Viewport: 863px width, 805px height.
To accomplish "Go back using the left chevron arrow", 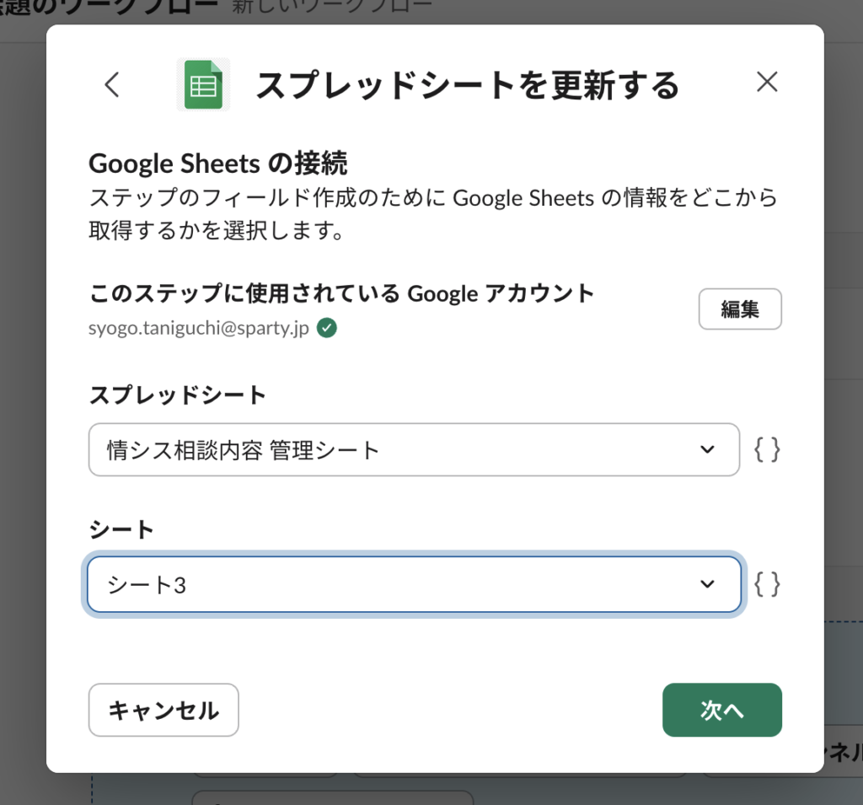I will click(112, 84).
